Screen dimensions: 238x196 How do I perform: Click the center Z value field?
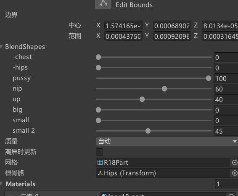click(220, 26)
